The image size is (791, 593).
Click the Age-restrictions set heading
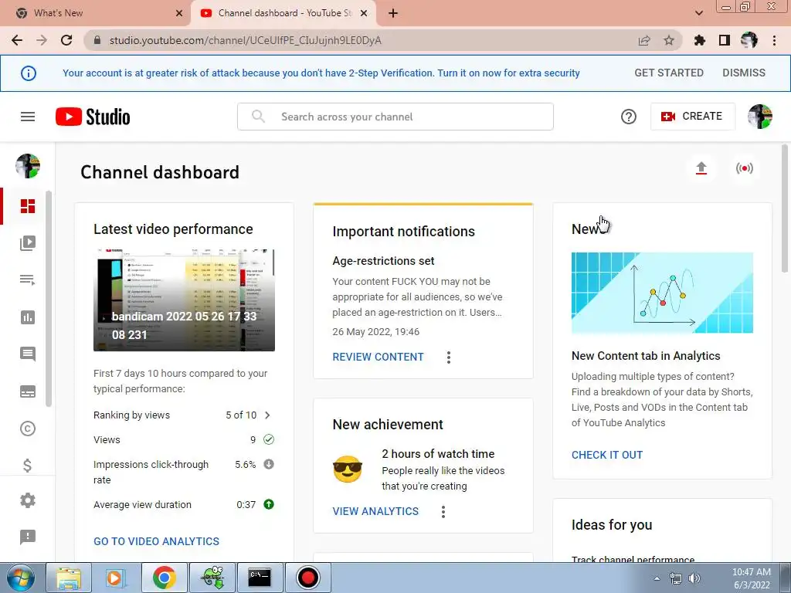click(x=383, y=261)
